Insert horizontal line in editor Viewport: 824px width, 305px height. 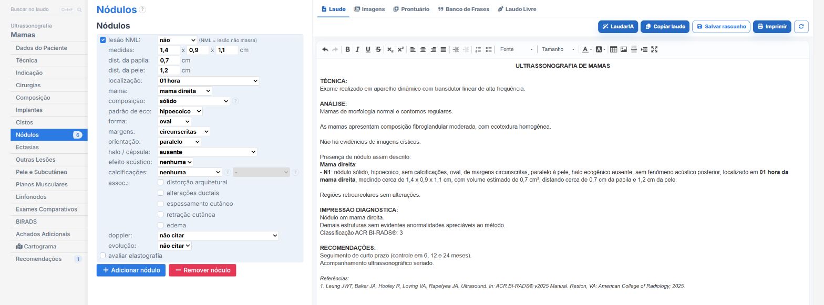click(x=634, y=49)
